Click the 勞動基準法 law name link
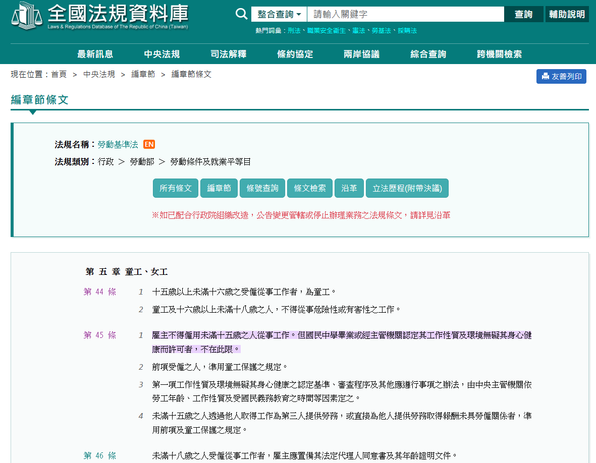This screenshot has width=596, height=463. pos(118,144)
